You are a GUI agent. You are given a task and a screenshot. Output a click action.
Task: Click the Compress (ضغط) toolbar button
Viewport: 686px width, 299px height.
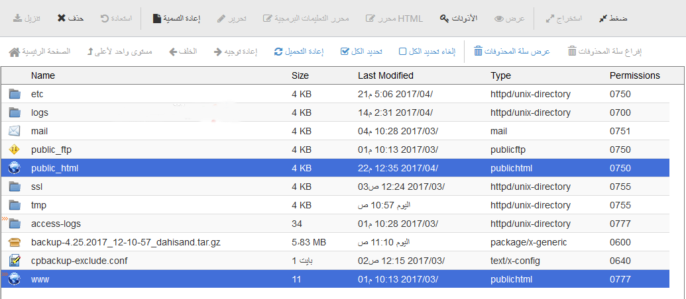pyautogui.click(x=612, y=19)
